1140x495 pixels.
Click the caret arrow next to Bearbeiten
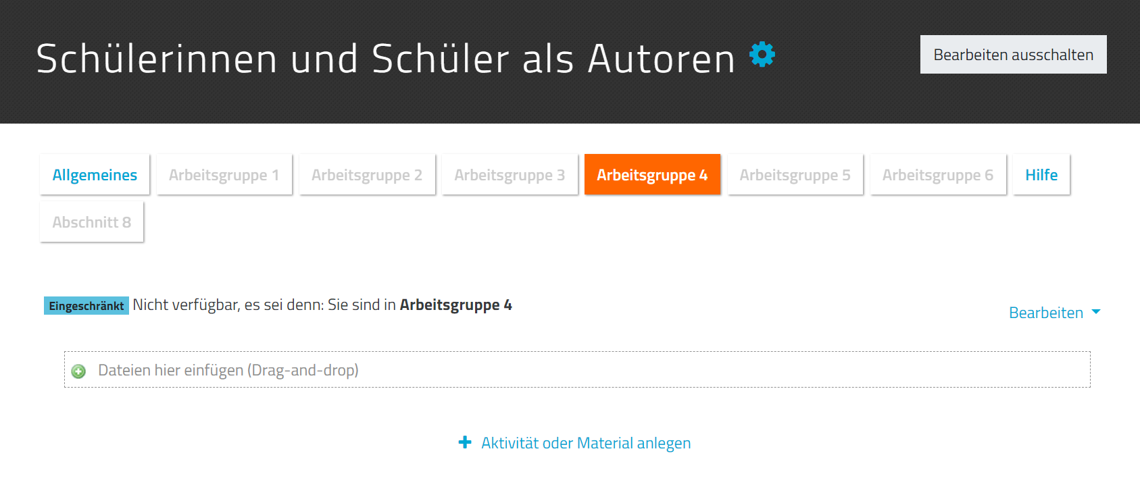pyautogui.click(x=1096, y=312)
